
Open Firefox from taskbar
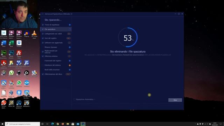(x=63, y=124)
